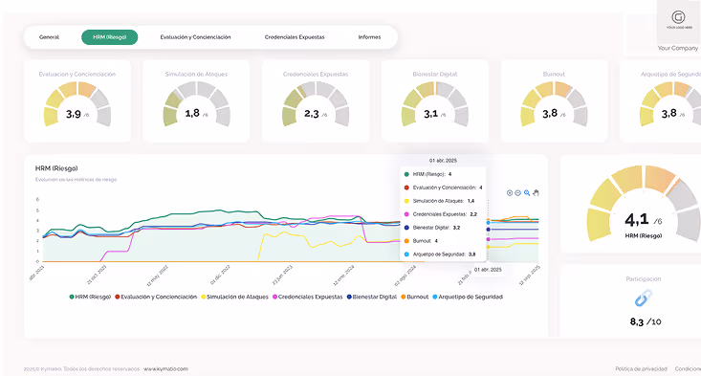Toggle Credenciales Expuestas legend series

click(x=308, y=297)
